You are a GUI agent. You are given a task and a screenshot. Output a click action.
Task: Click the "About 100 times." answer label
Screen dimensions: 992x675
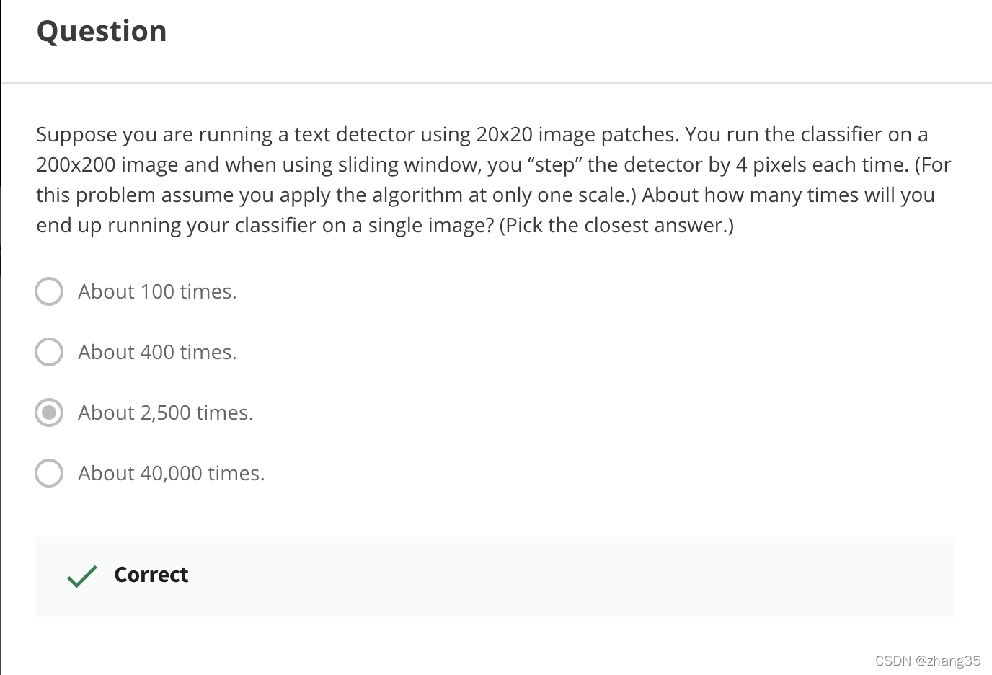click(x=157, y=291)
